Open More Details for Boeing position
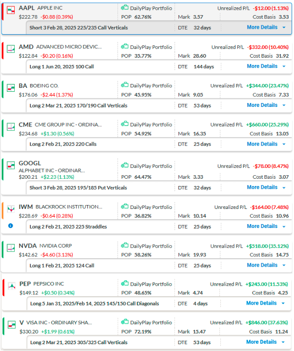The image size is (294, 351). tap(262, 105)
